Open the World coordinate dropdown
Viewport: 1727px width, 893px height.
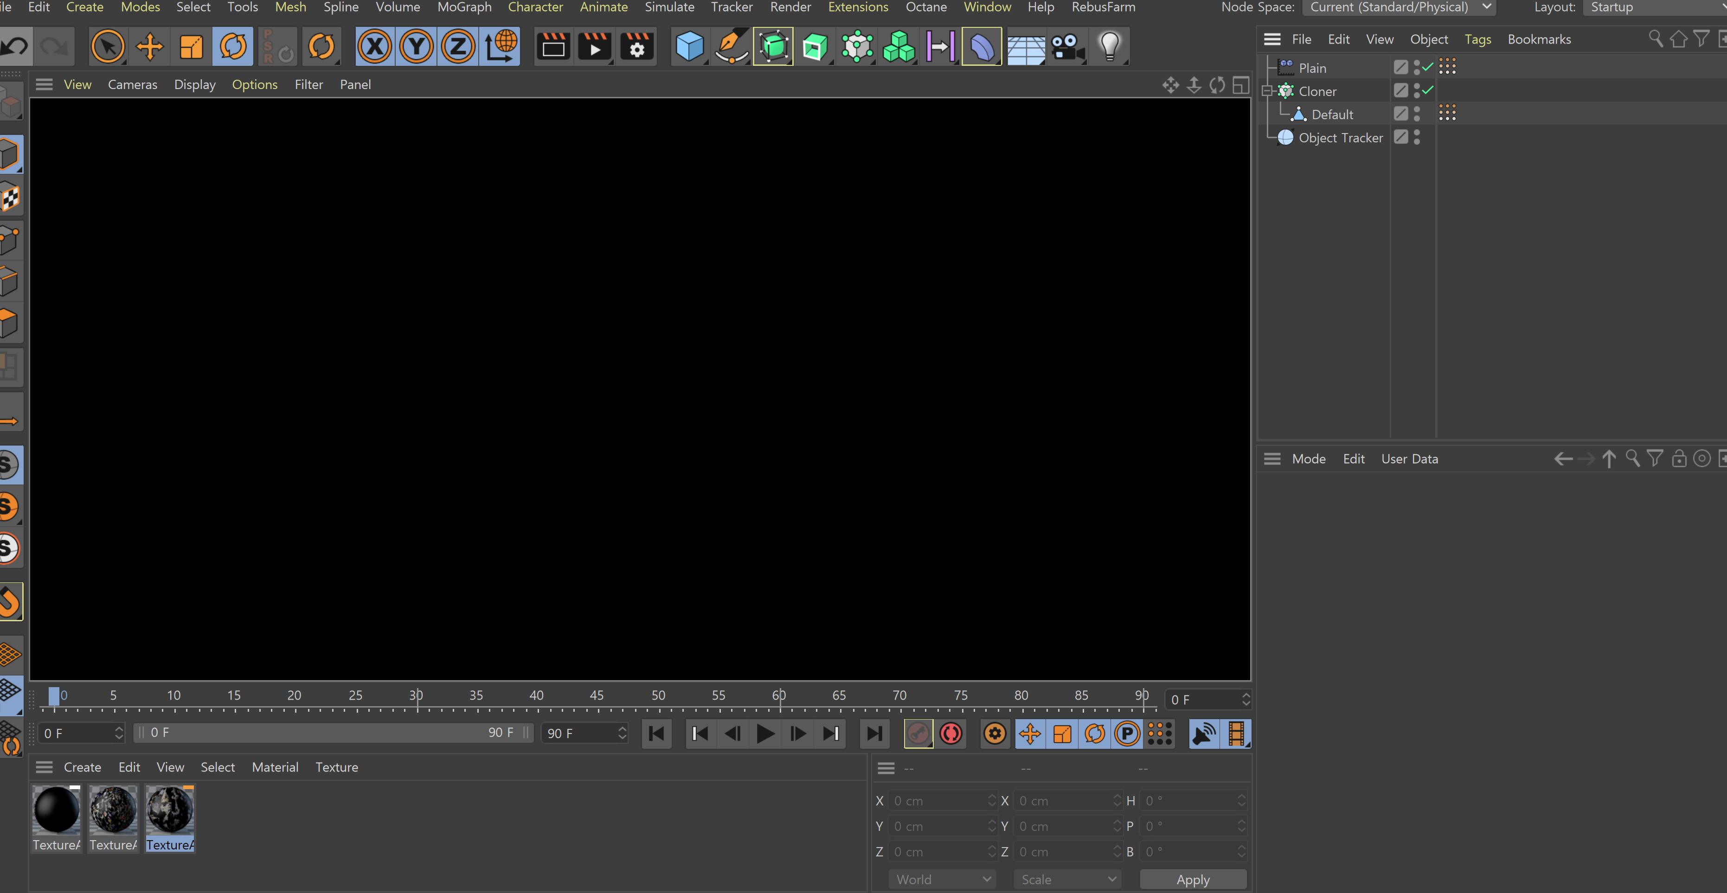click(x=942, y=879)
